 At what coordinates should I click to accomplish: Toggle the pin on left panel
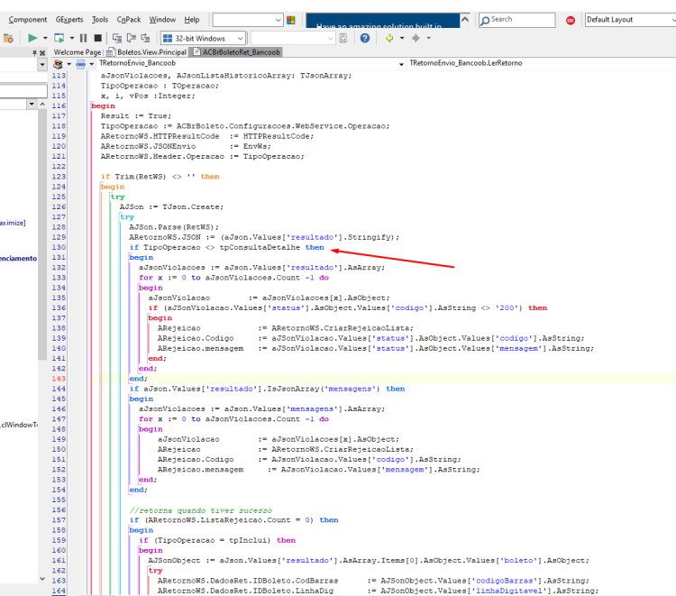coord(34,52)
